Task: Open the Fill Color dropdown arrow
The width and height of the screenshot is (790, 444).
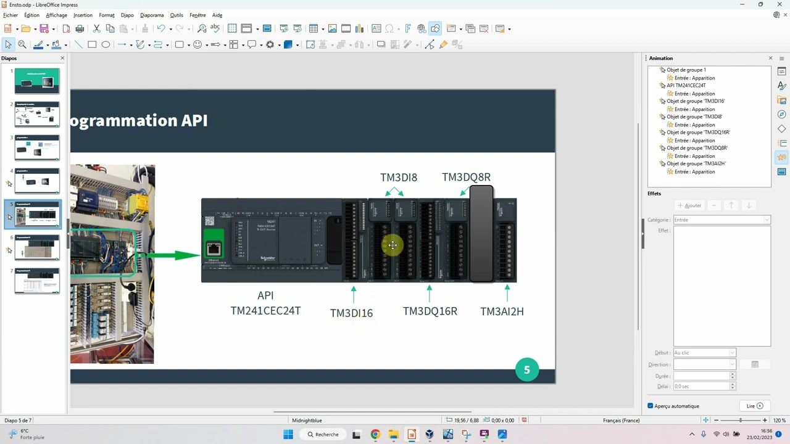Action: click(65, 44)
